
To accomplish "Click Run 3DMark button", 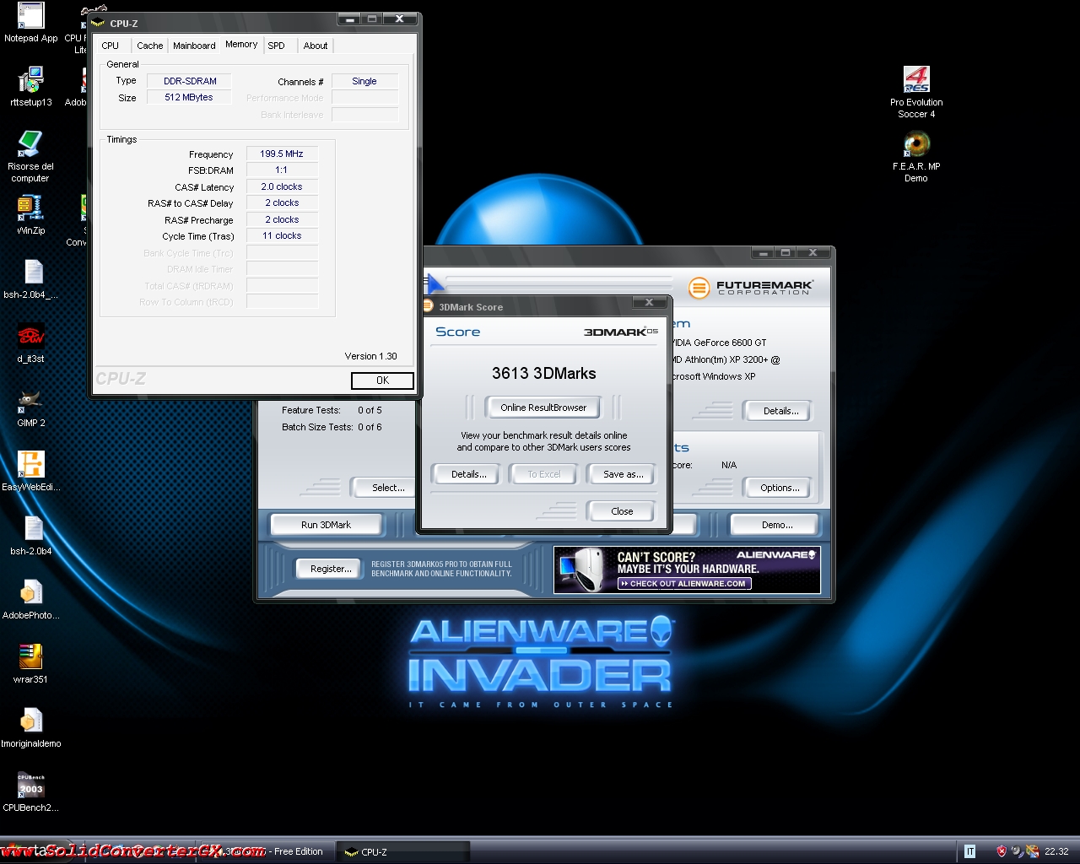I will [x=326, y=525].
